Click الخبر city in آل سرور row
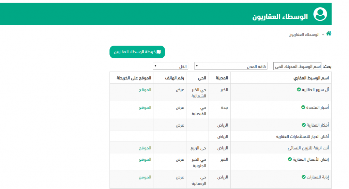349x189 pixels. pyautogui.click(x=224, y=90)
